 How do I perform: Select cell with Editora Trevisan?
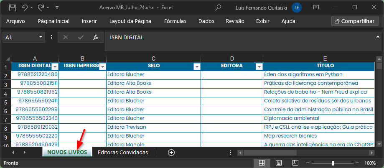coord(153,127)
